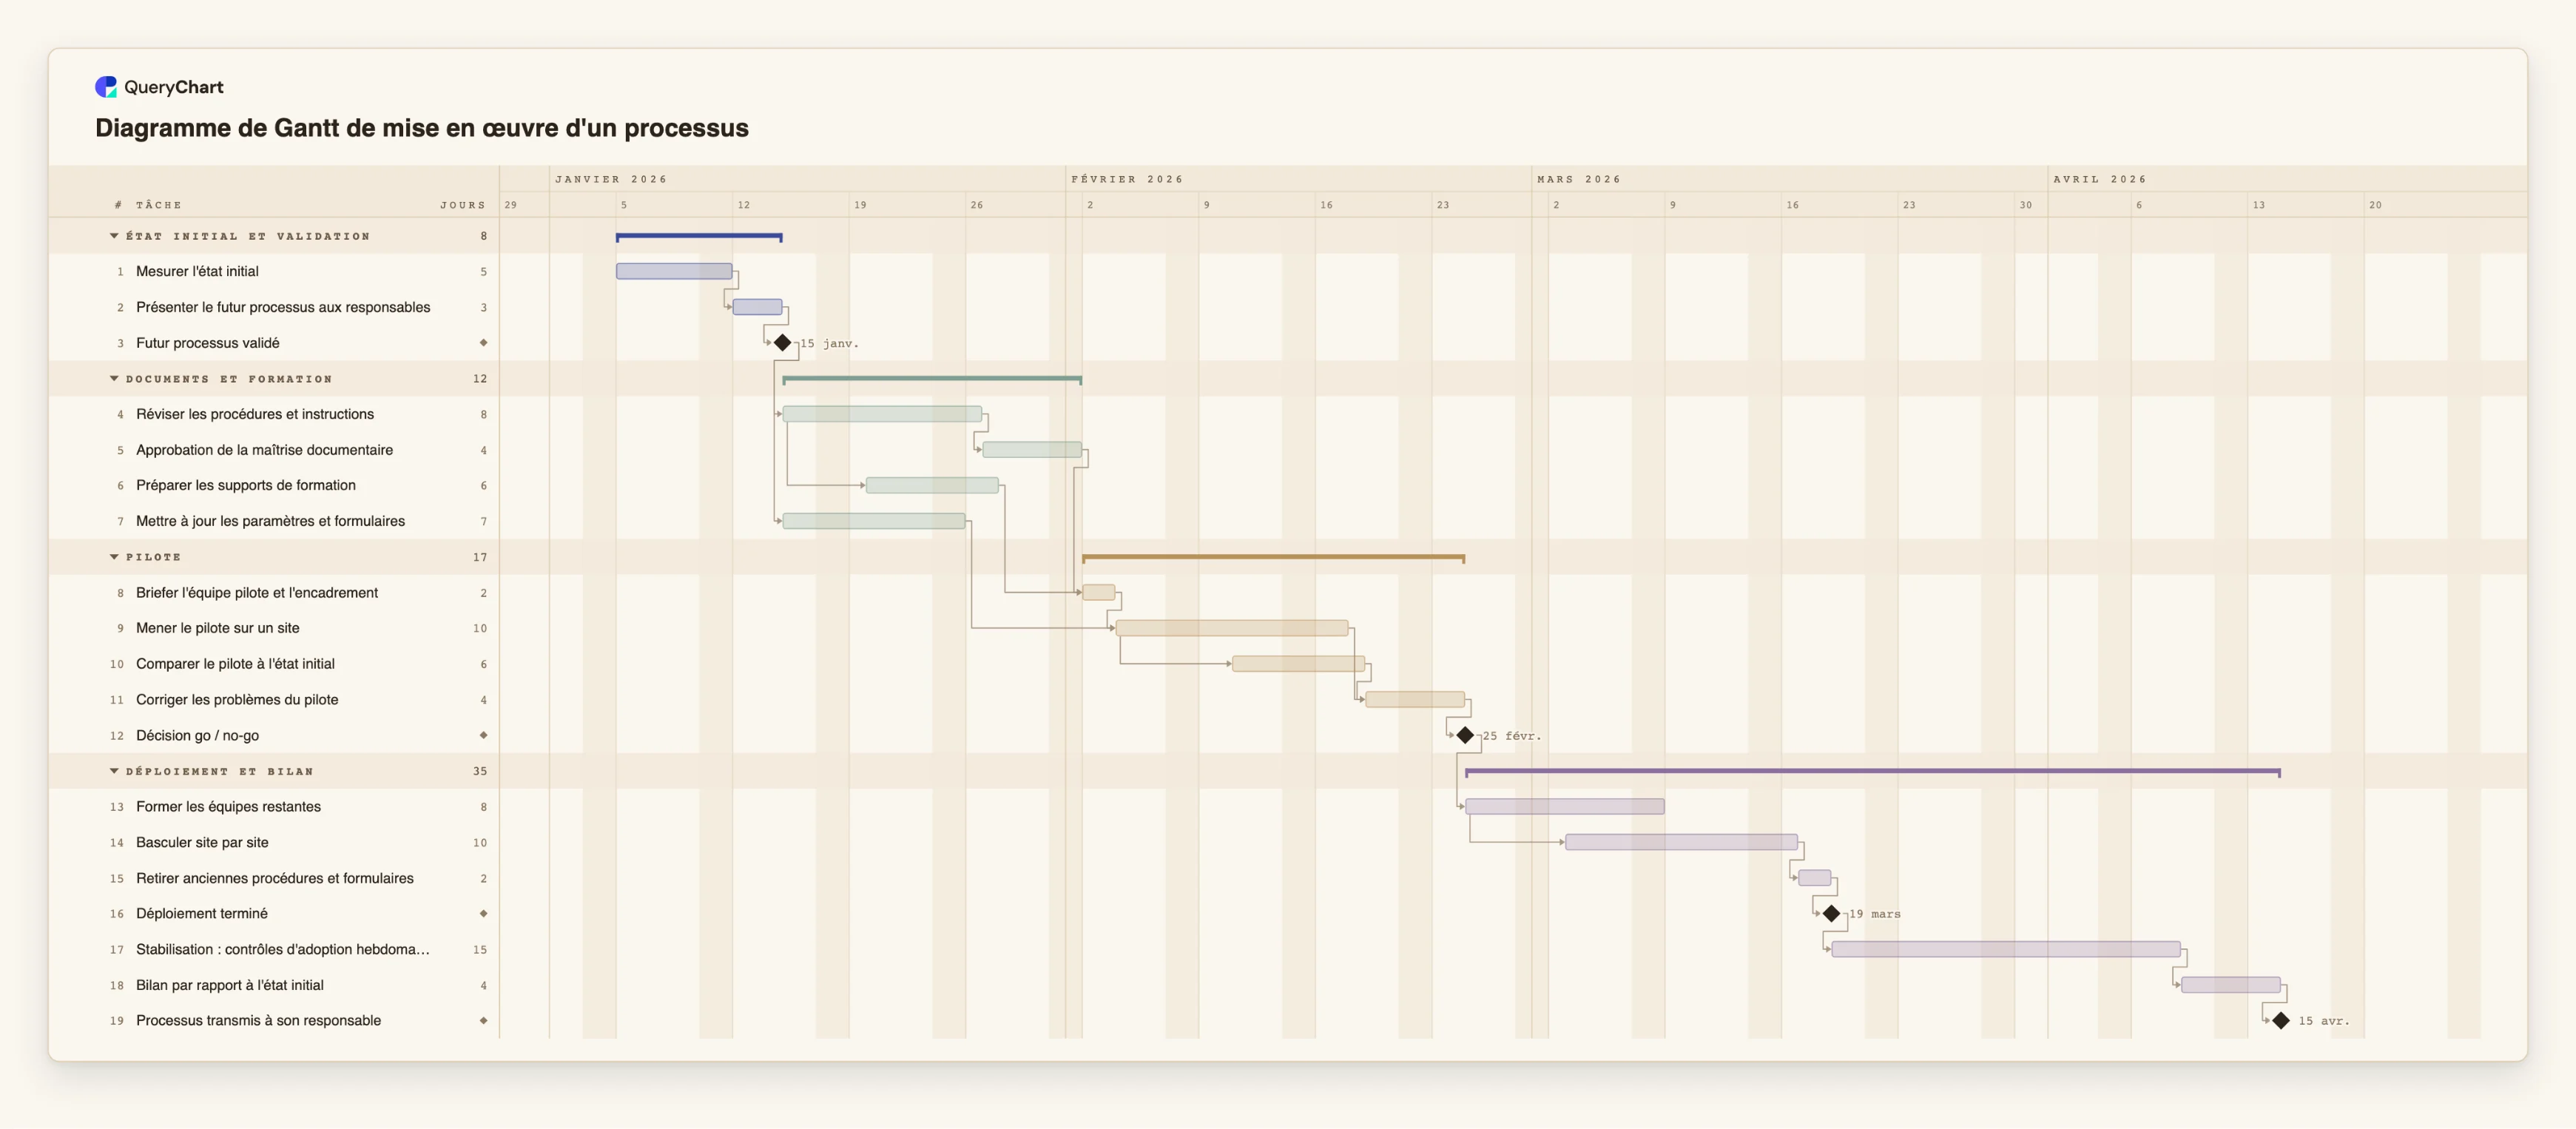
Task: Click the Mars 2026 month header
Action: (1579, 179)
